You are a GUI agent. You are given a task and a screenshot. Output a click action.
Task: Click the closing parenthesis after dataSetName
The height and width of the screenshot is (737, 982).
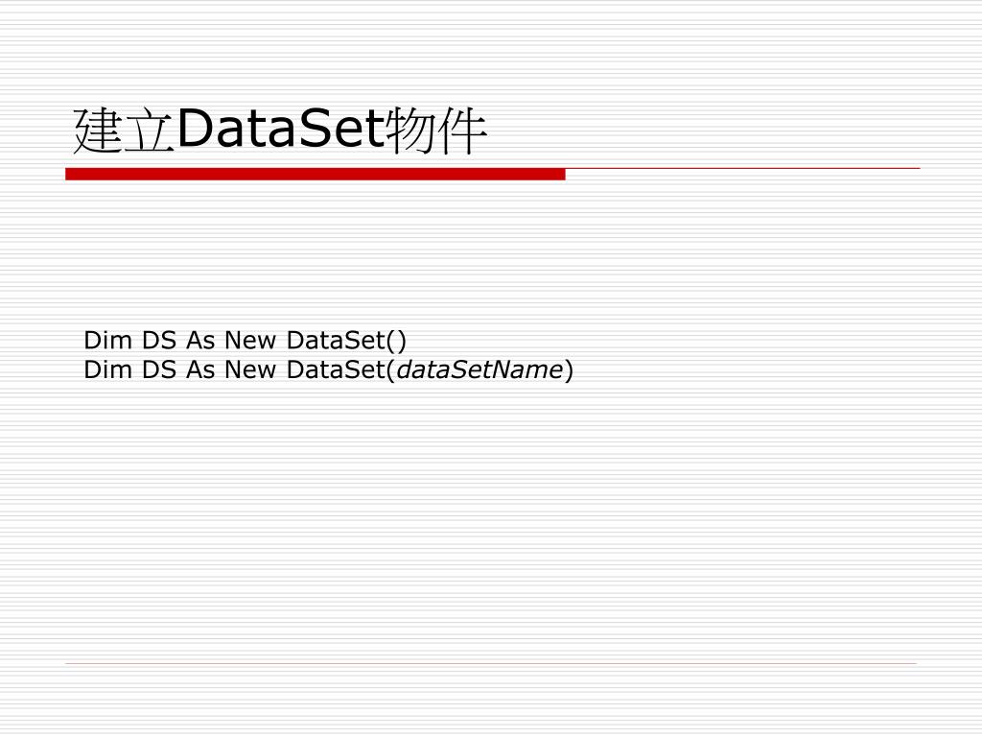click(569, 370)
